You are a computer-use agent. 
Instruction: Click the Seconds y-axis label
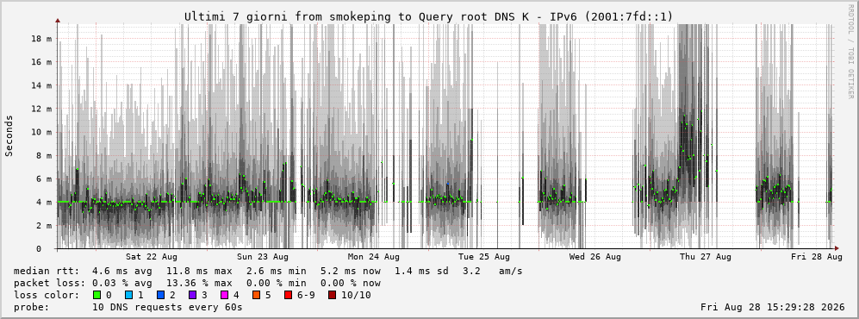coord(9,136)
